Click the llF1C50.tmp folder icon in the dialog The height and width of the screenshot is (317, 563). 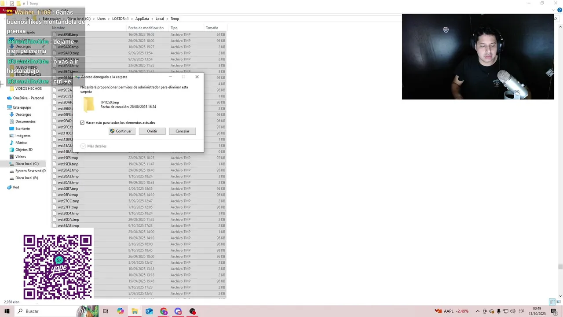click(x=89, y=104)
